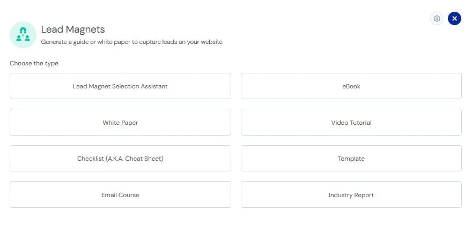Image resolution: width=472 pixels, height=225 pixels.
Task: Click the 'Choose the type' label
Action: (34, 63)
